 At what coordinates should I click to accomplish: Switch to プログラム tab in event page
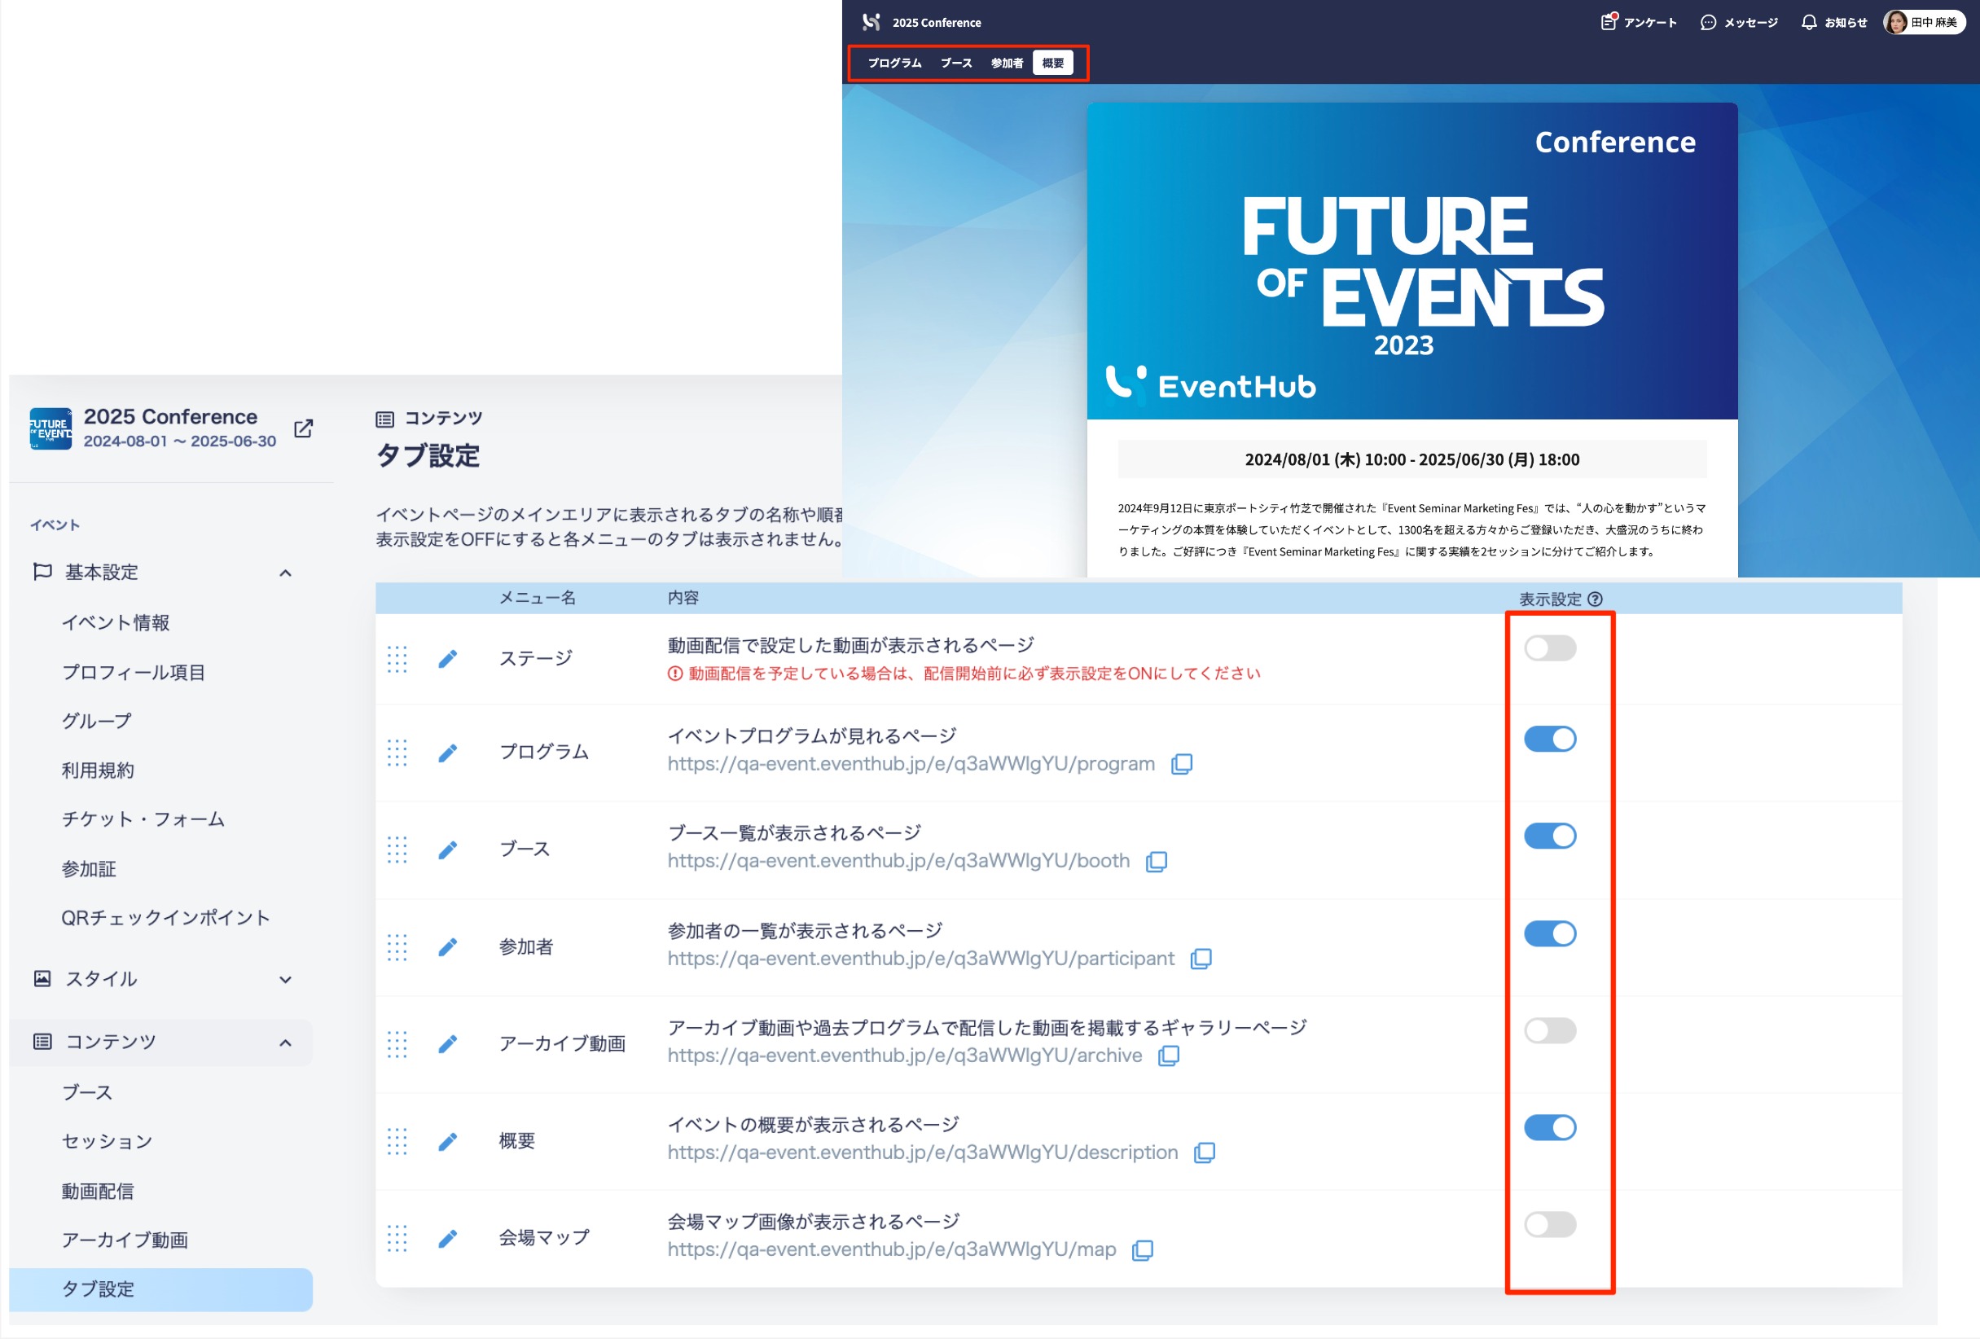tap(894, 63)
